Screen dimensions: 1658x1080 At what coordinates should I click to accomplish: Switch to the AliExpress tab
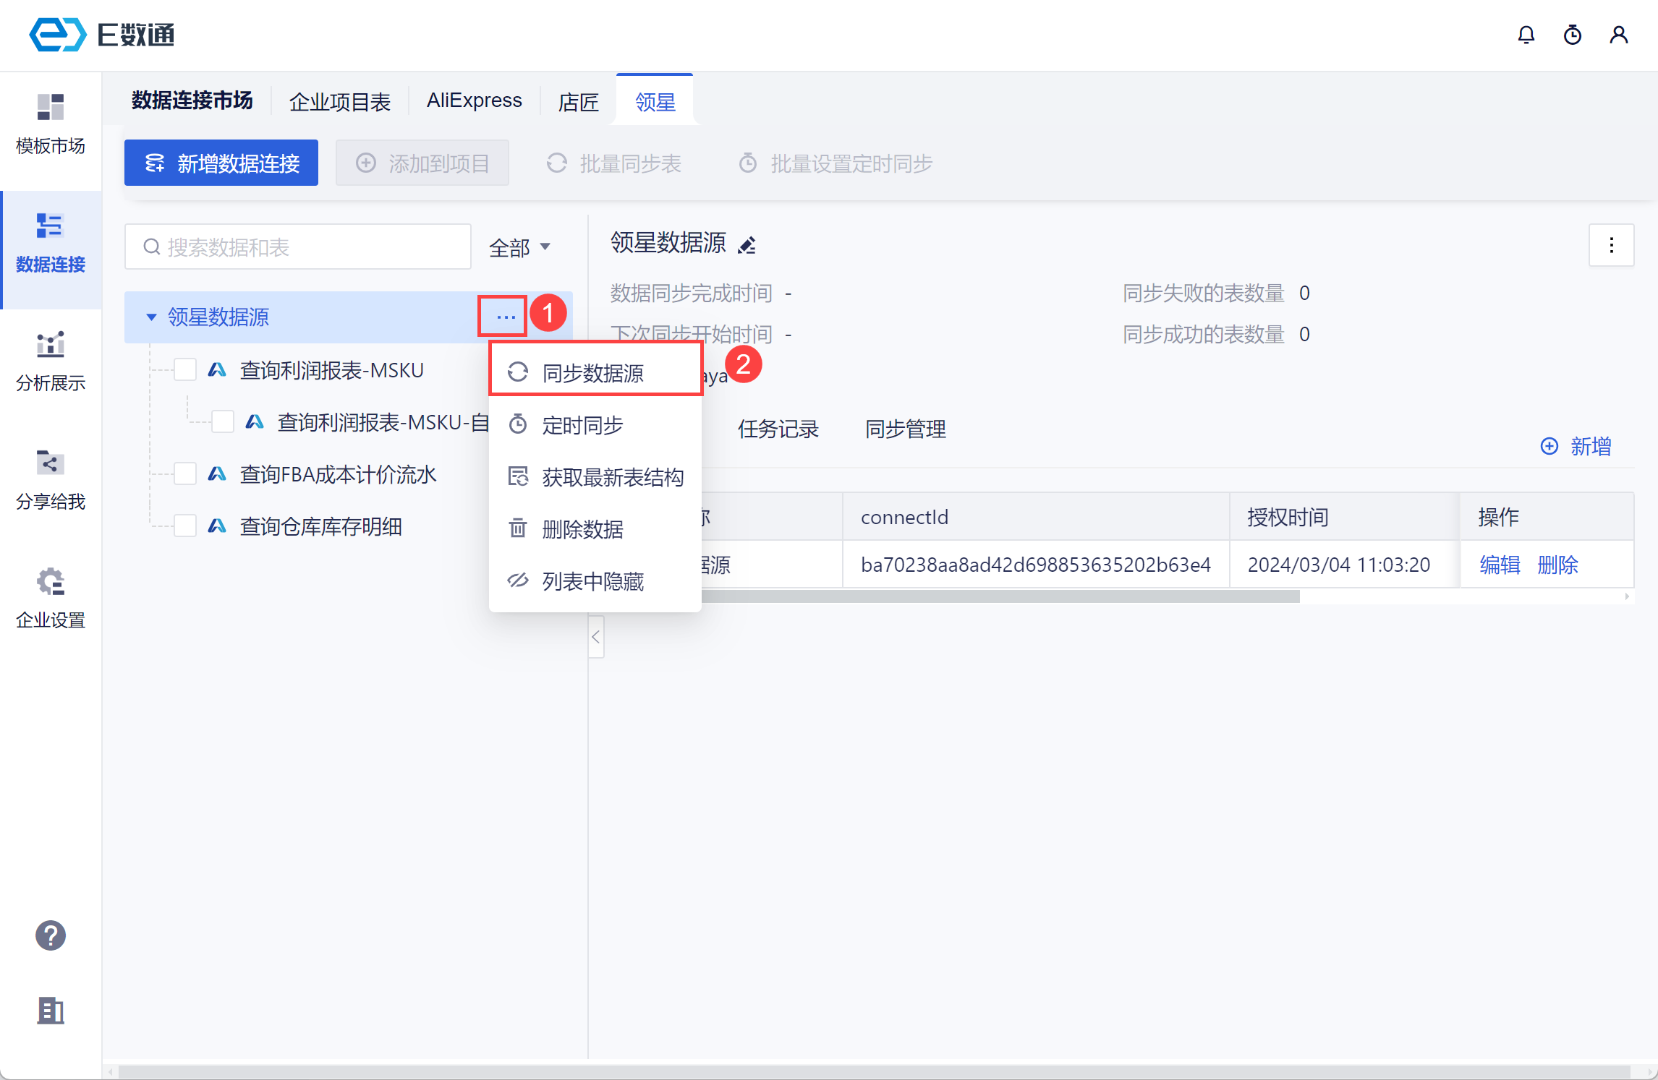tap(474, 100)
